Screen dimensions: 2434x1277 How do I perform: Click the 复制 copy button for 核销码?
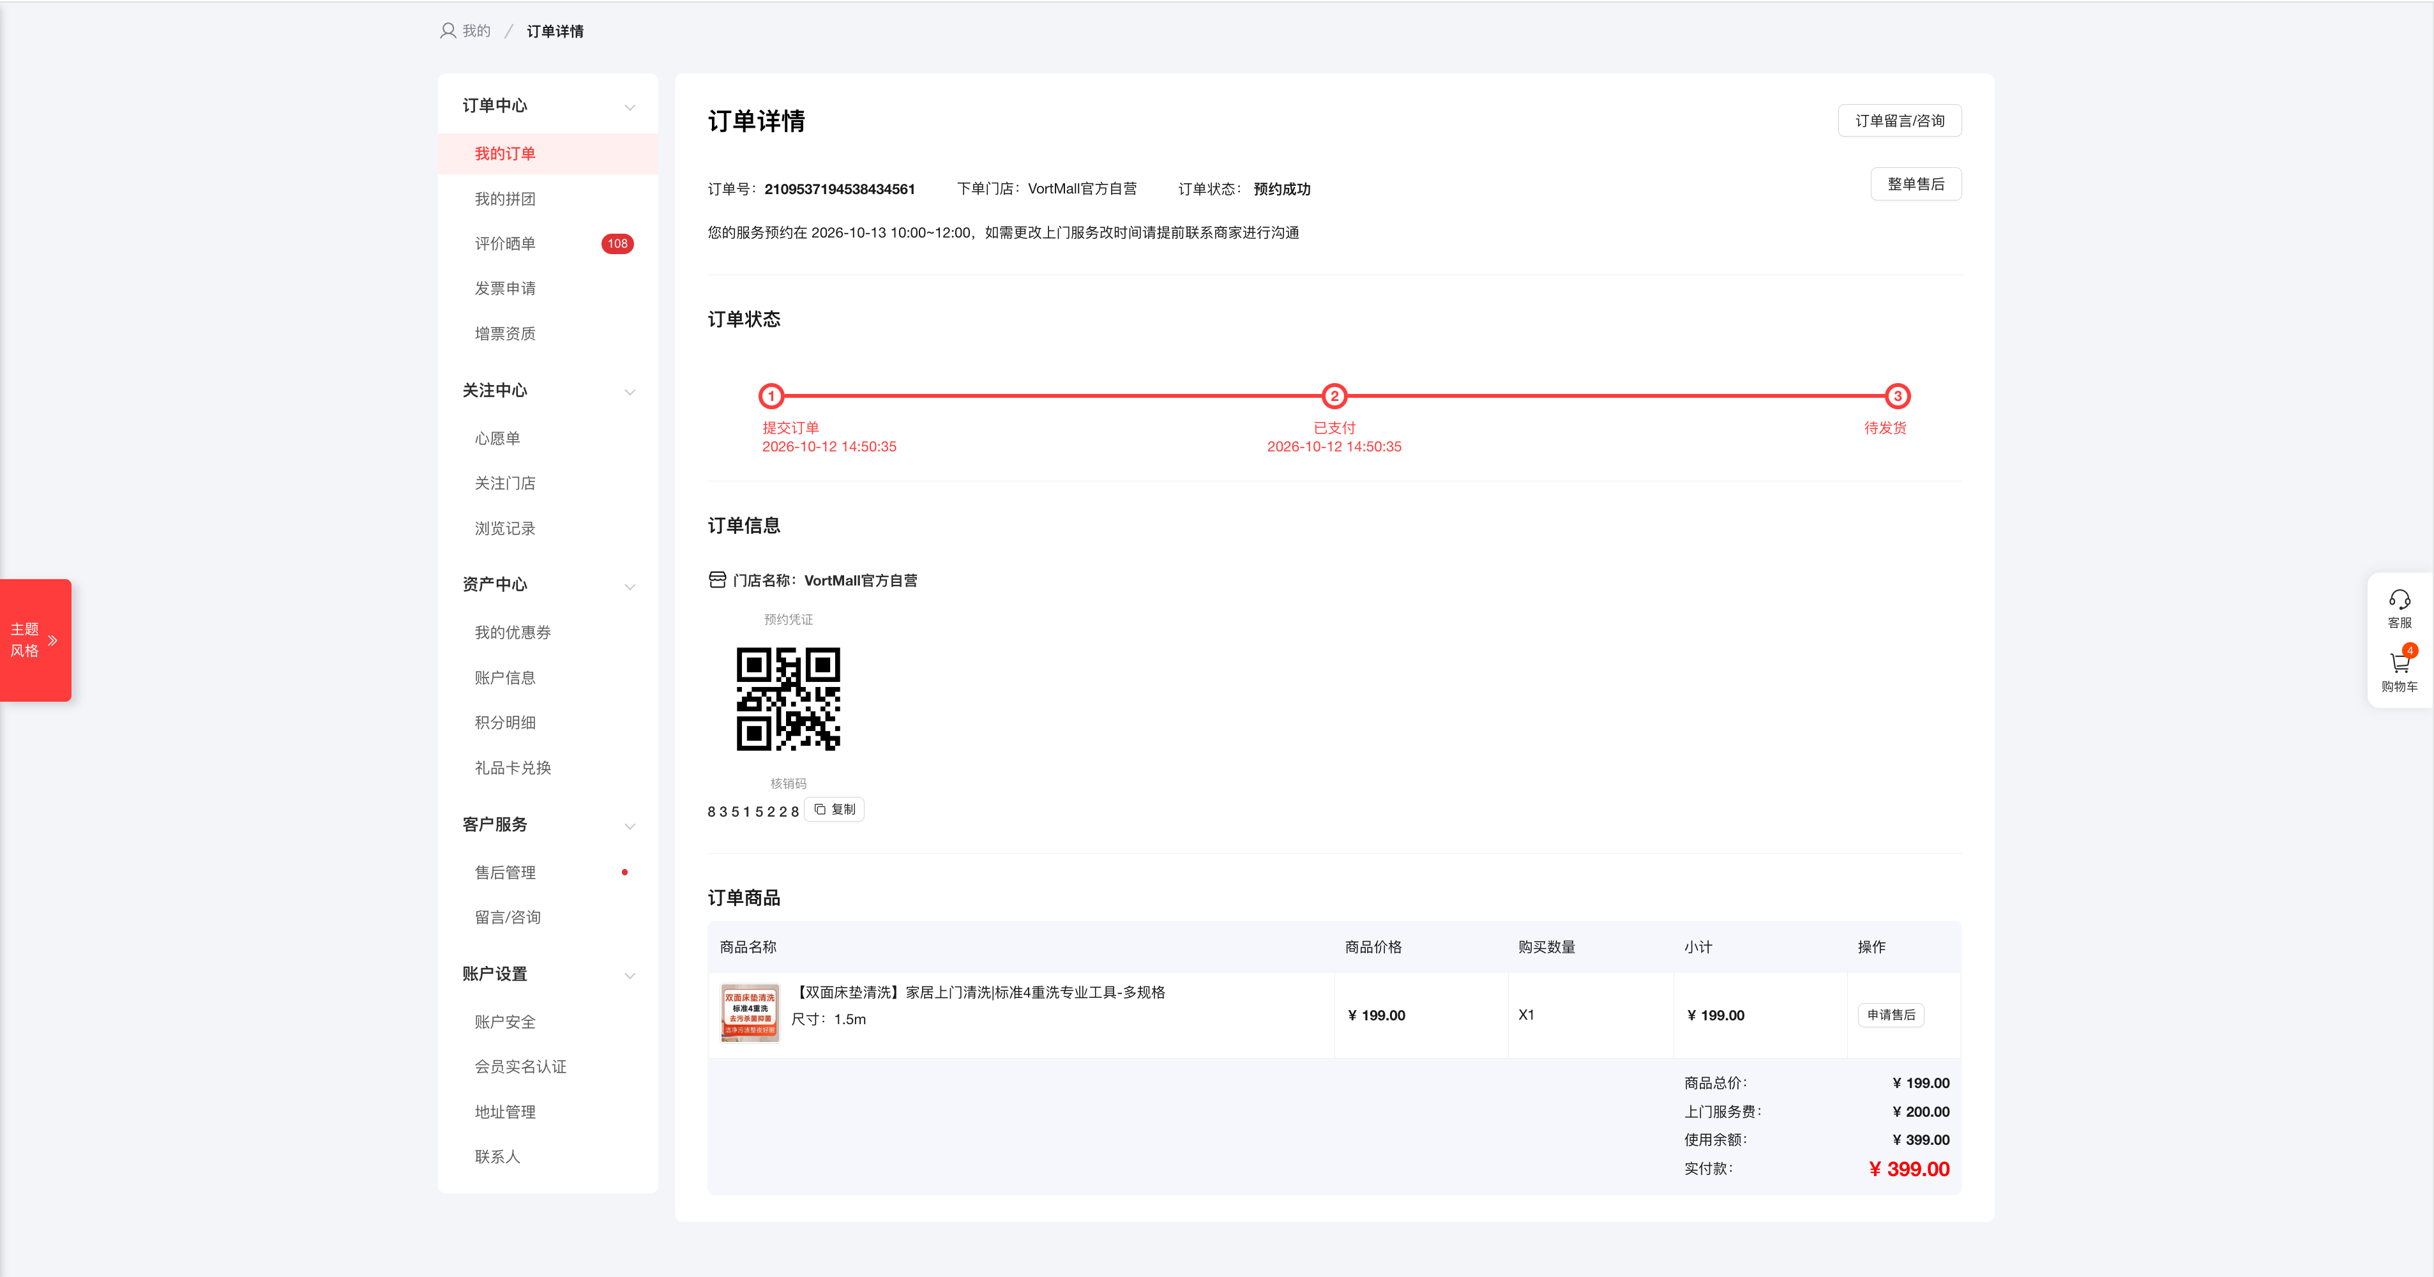click(835, 810)
